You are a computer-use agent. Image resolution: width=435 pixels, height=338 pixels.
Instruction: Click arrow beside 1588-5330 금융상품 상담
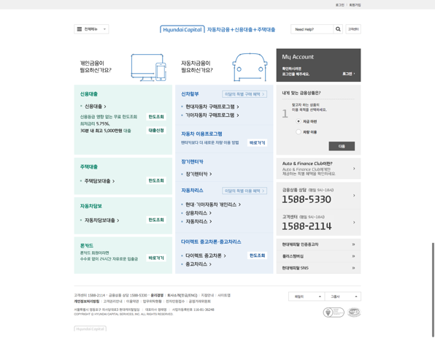[x=354, y=196]
